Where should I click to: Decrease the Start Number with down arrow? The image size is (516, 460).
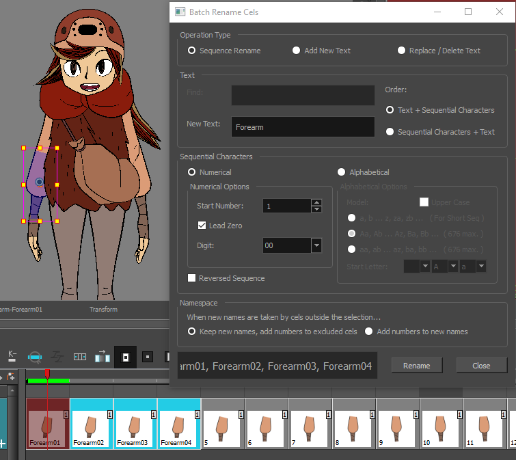[316, 209]
